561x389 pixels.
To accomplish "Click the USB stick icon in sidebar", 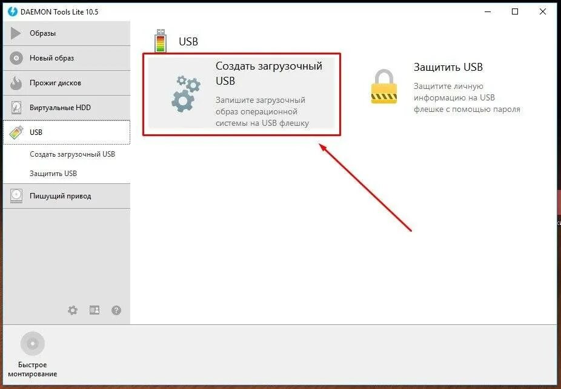I will click(x=16, y=132).
